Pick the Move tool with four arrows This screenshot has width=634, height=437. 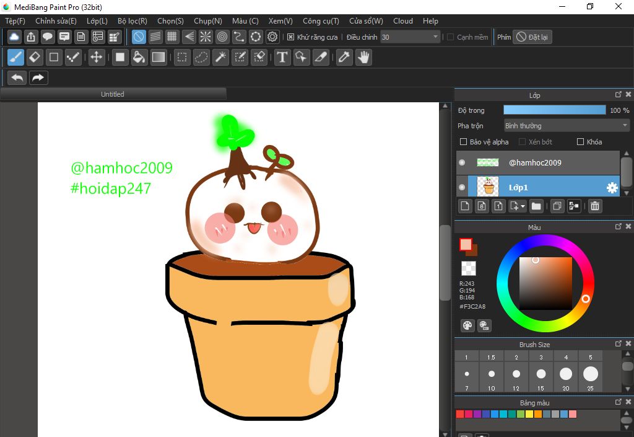coord(96,57)
